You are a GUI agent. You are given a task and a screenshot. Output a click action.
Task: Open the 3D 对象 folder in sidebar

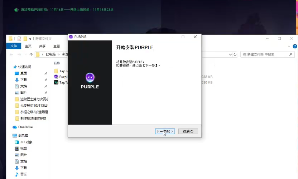point(26,142)
